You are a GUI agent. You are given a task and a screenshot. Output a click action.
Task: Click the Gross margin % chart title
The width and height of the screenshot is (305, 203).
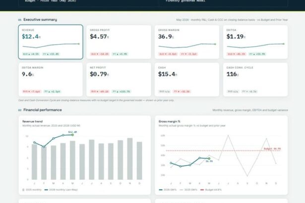pyautogui.click(x=170, y=121)
